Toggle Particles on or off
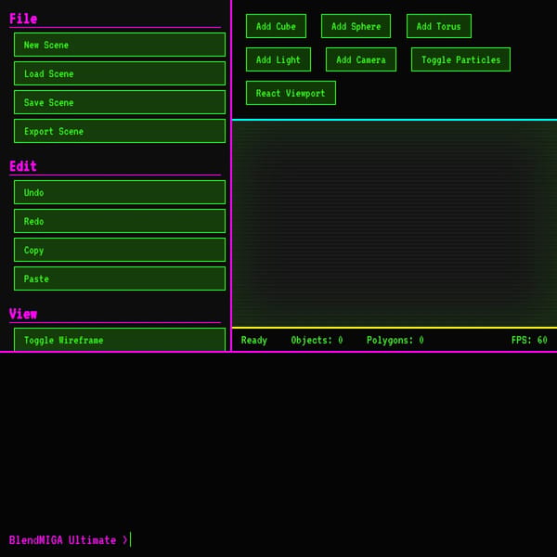The height and width of the screenshot is (557, 557). click(460, 59)
